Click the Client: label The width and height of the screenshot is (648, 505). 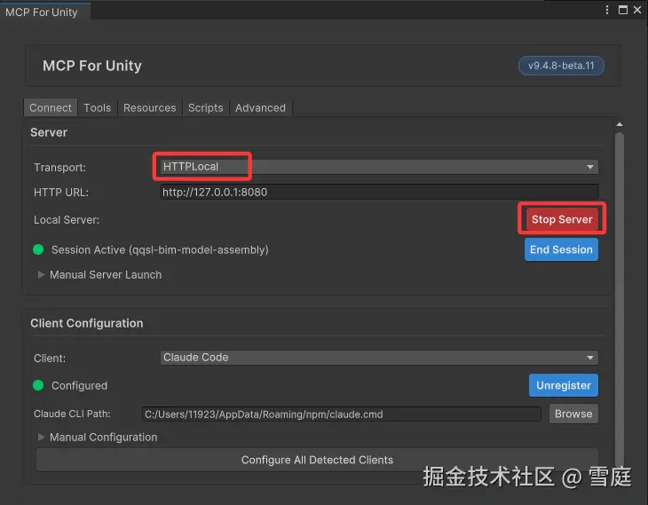pyautogui.click(x=50, y=359)
